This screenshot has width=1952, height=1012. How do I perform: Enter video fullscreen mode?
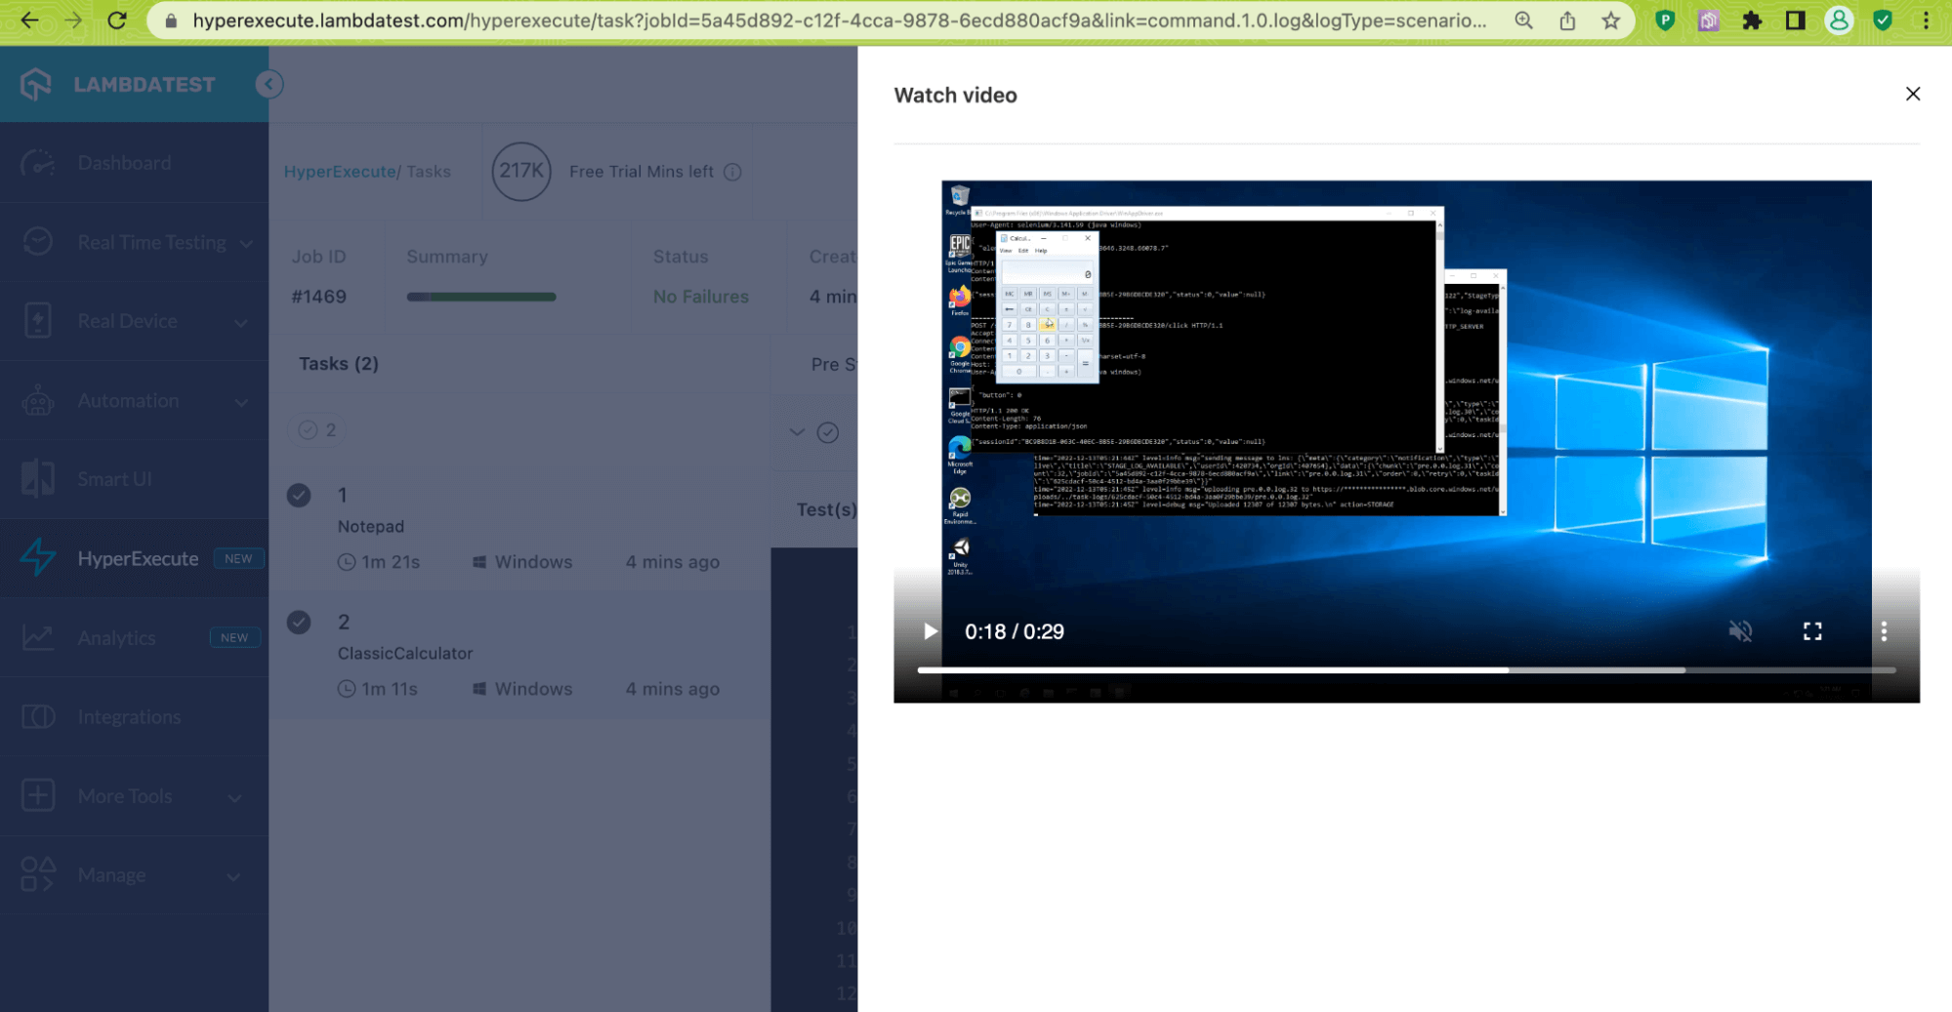(1812, 631)
